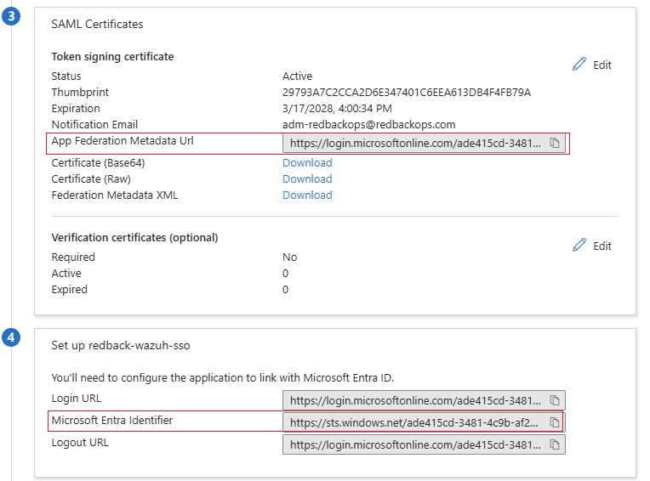Click the Microsoft Entra Identifier label
Viewport: 650px width, 481px height.
[x=112, y=420]
